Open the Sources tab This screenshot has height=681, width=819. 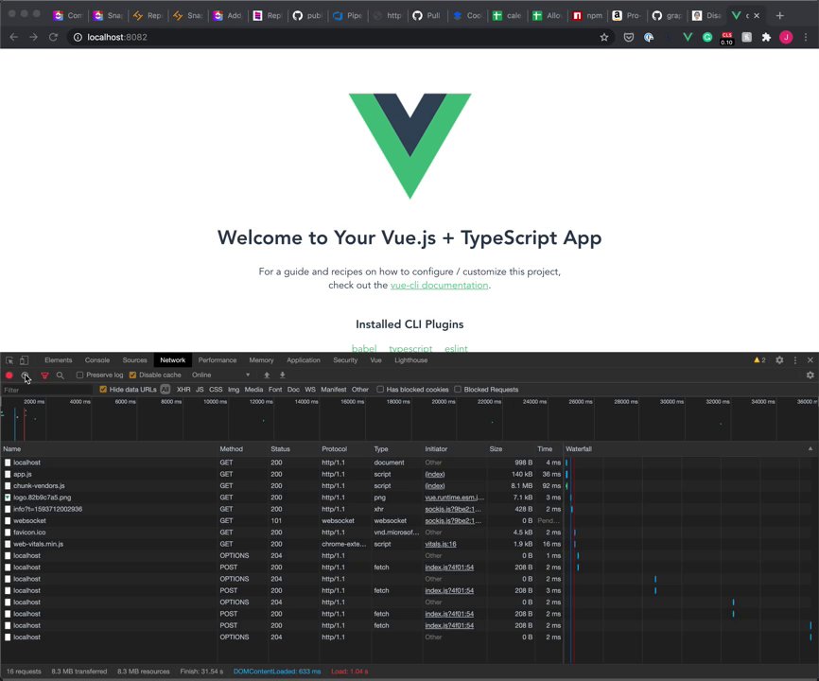134,360
